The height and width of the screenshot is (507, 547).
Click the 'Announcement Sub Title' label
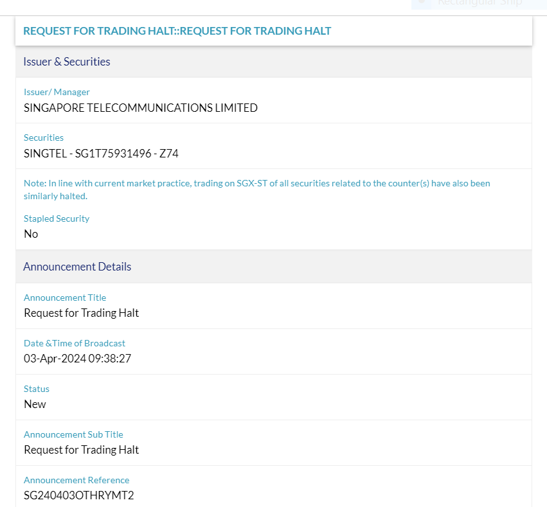[x=73, y=434]
